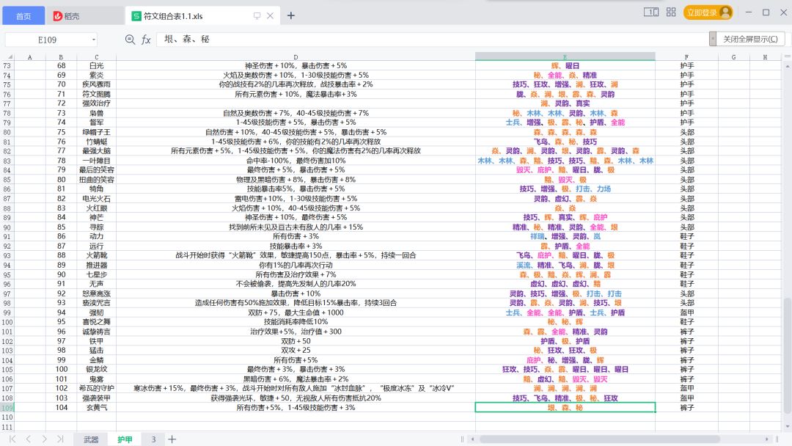Click the select-all corner triangle
The height and width of the screenshot is (446, 792).
10,57
